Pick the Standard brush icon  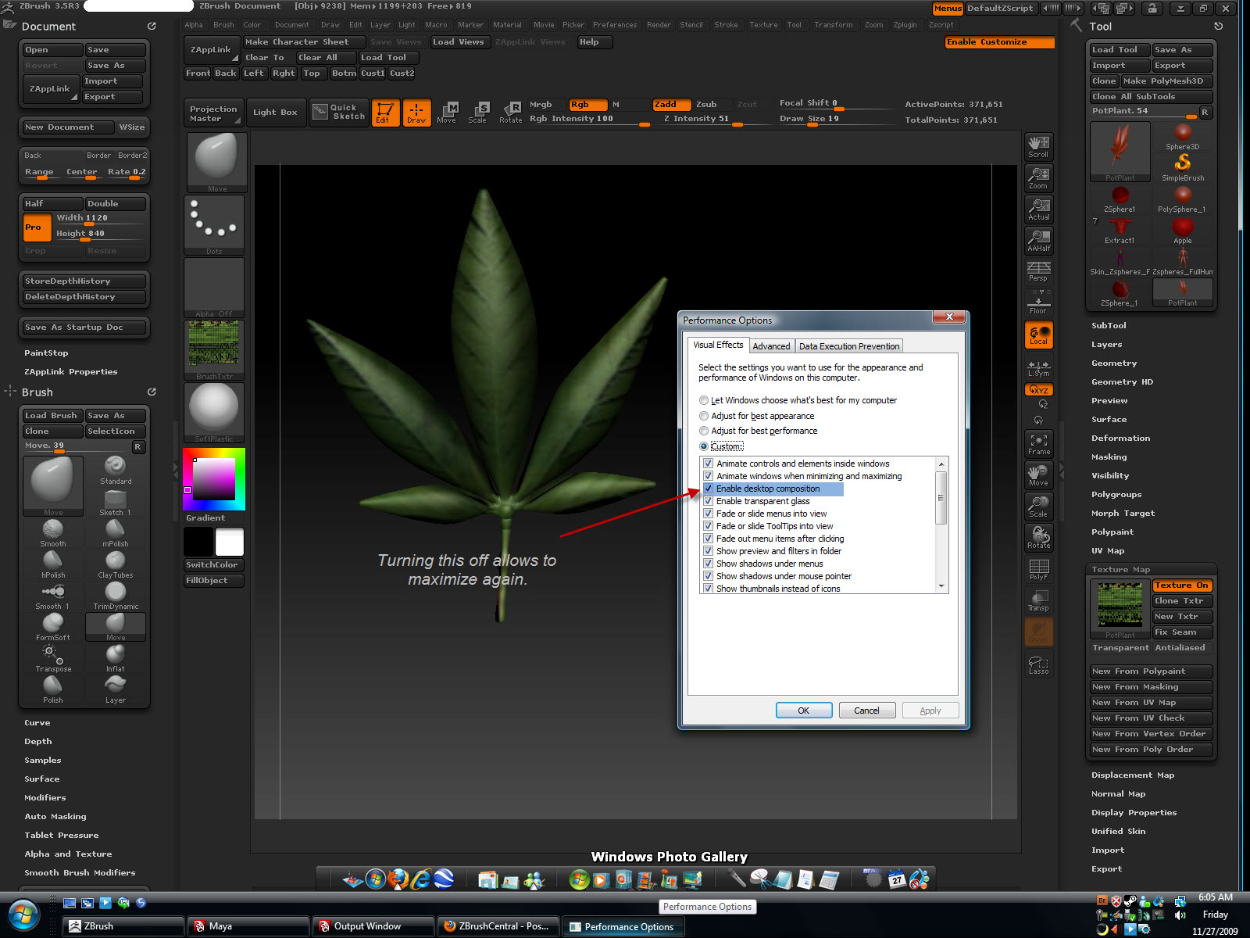coord(116,471)
